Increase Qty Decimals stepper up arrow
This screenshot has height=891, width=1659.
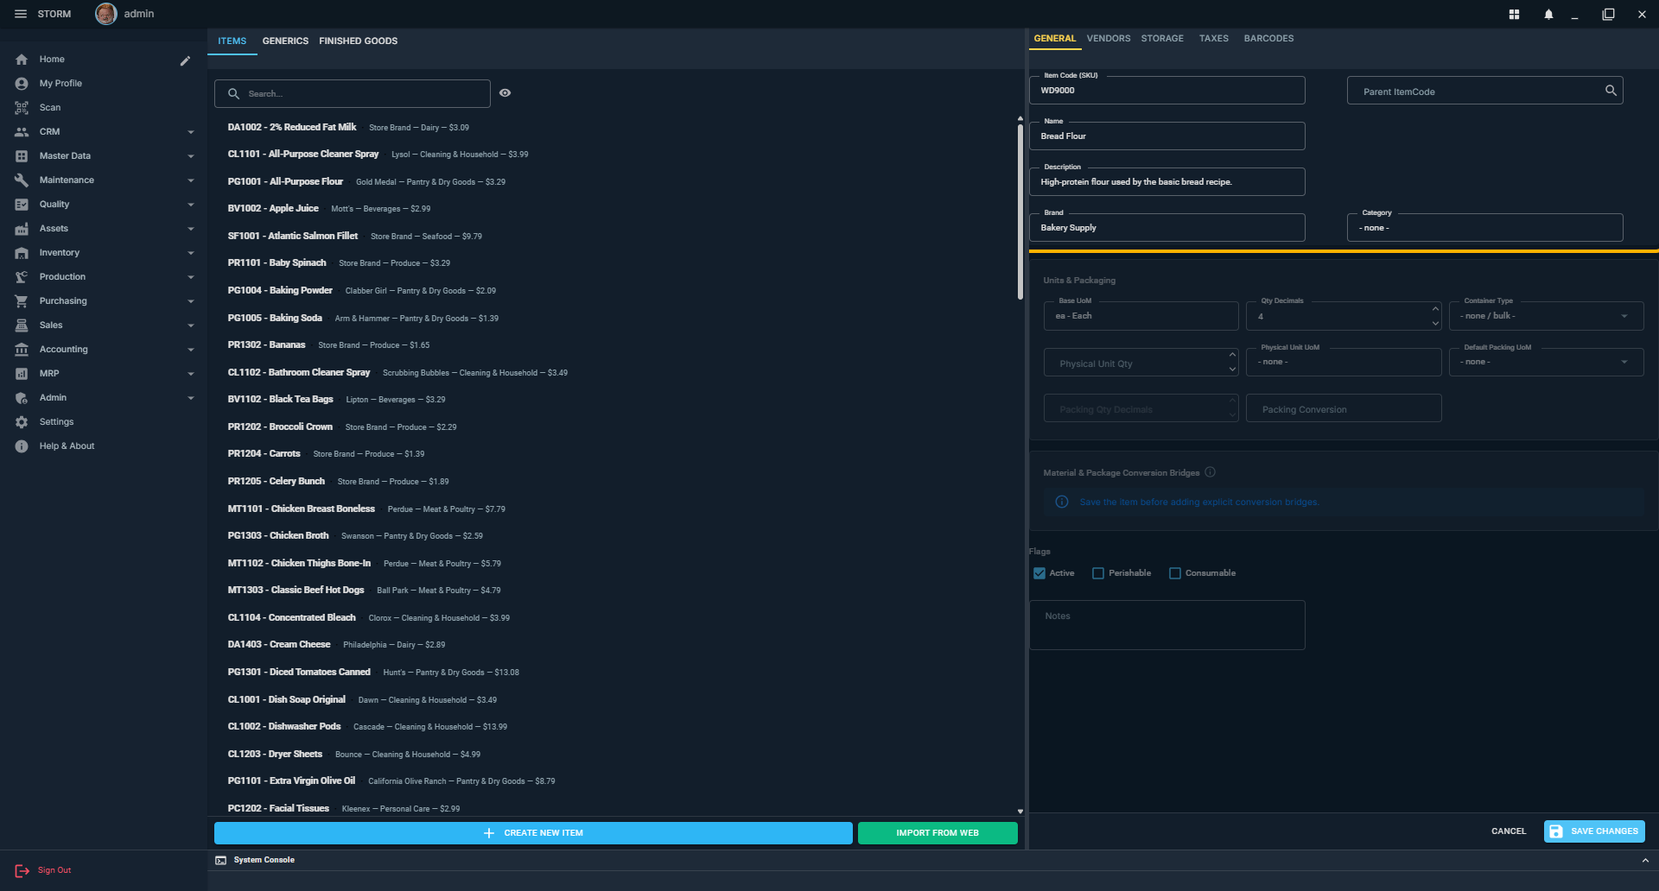tap(1435, 309)
